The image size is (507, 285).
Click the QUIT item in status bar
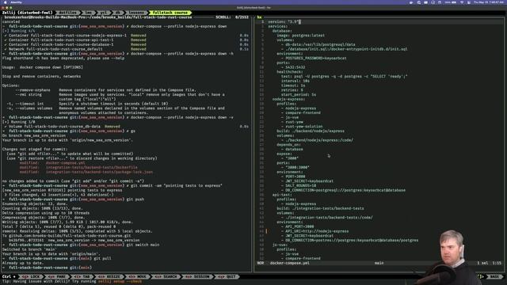tap(227, 276)
